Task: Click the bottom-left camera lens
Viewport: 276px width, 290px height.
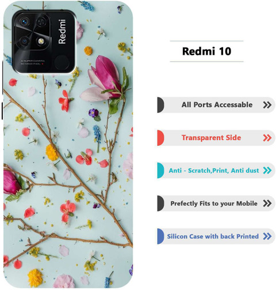Action: click(x=24, y=41)
